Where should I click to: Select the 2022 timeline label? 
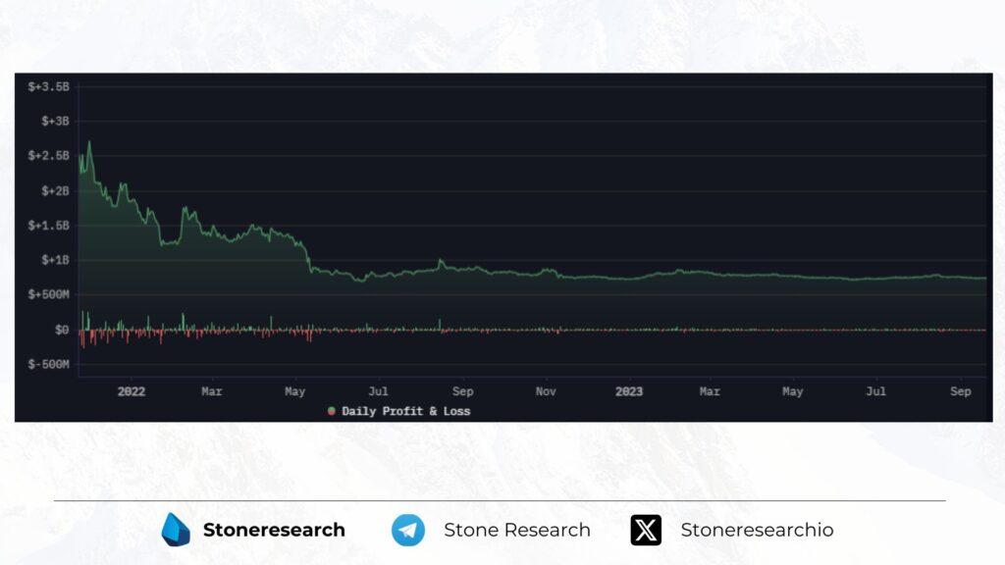pyautogui.click(x=131, y=391)
